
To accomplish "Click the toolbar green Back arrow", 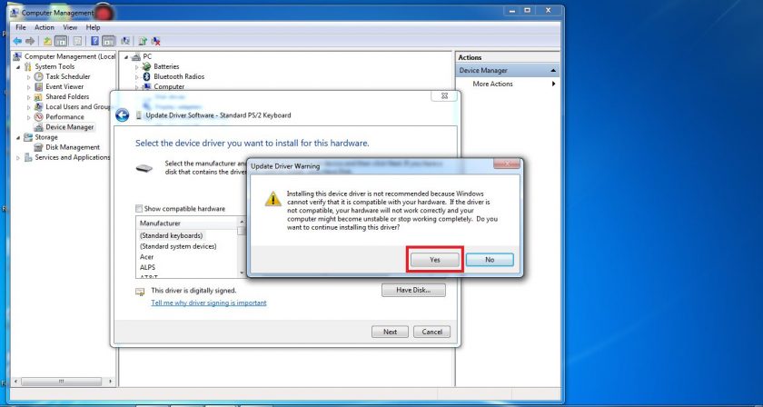I will pyautogui.click(x=16, y=41).
